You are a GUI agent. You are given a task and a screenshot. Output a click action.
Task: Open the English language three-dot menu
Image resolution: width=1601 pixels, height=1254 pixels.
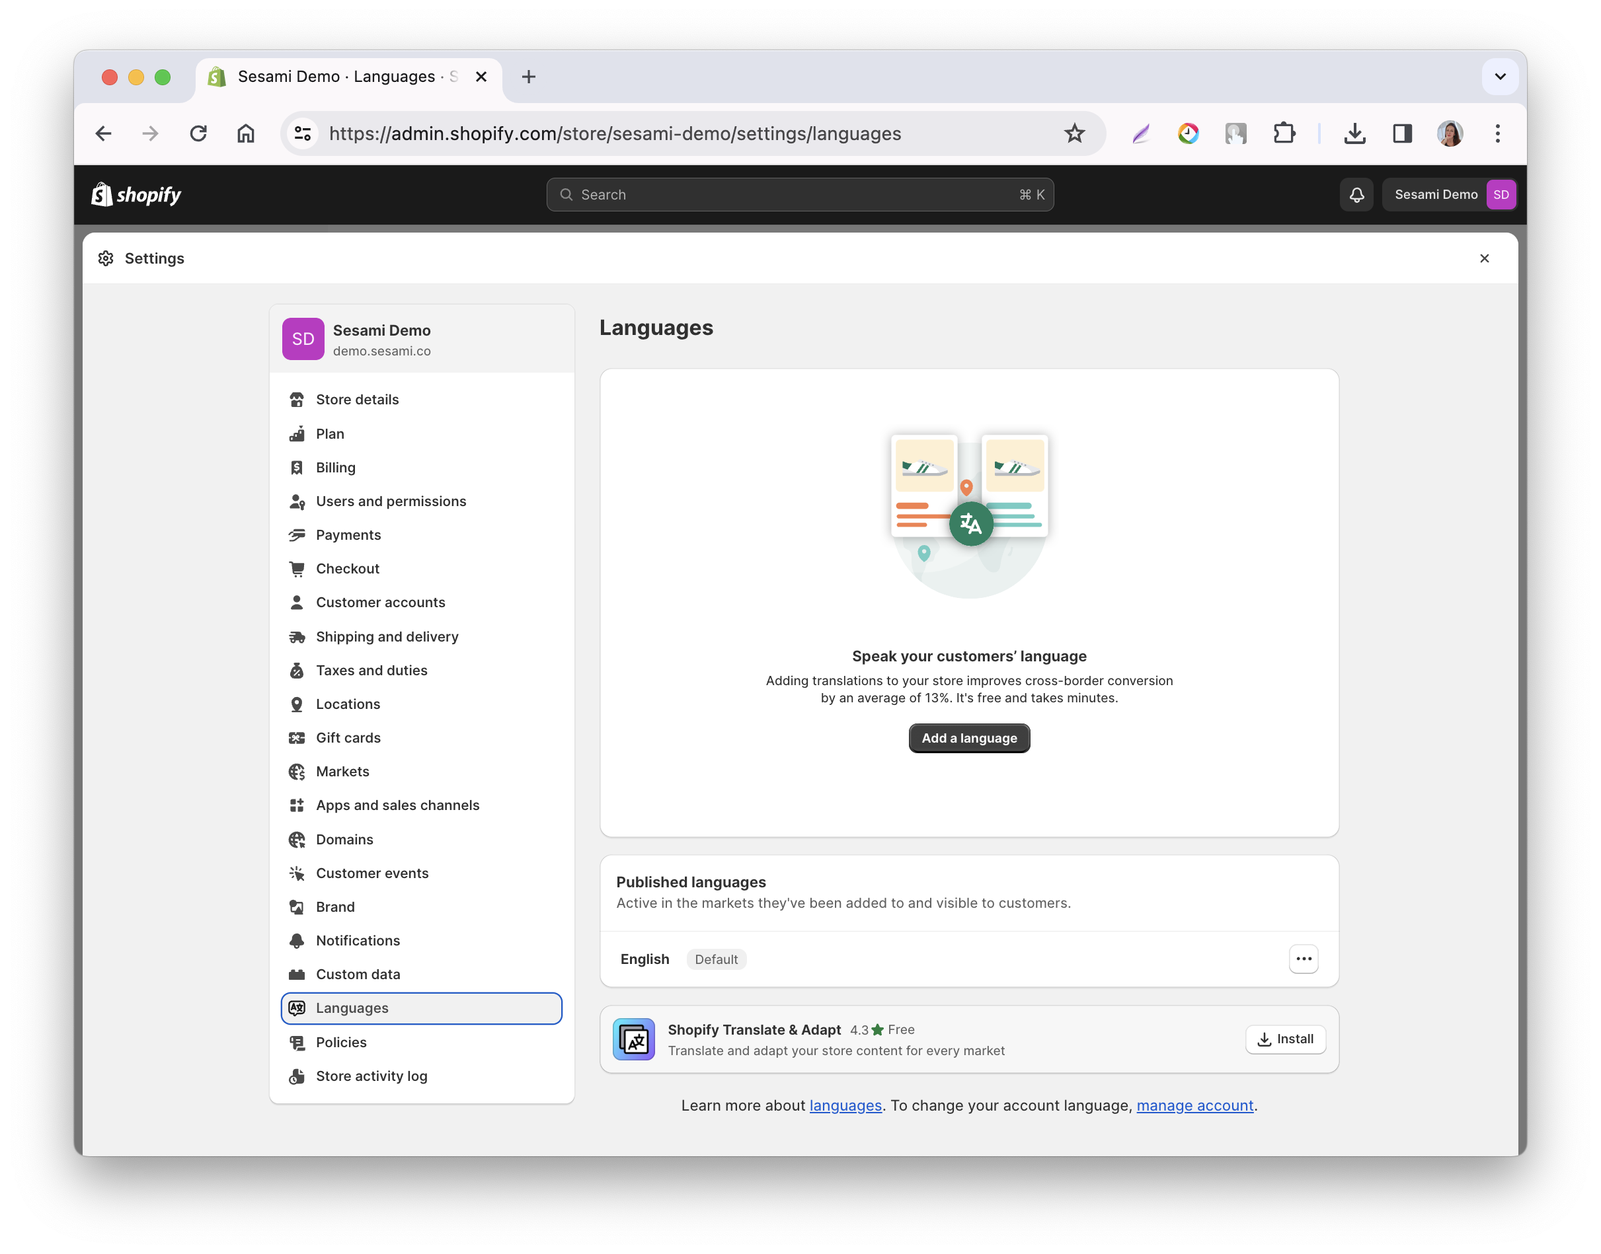point(1303,959)
